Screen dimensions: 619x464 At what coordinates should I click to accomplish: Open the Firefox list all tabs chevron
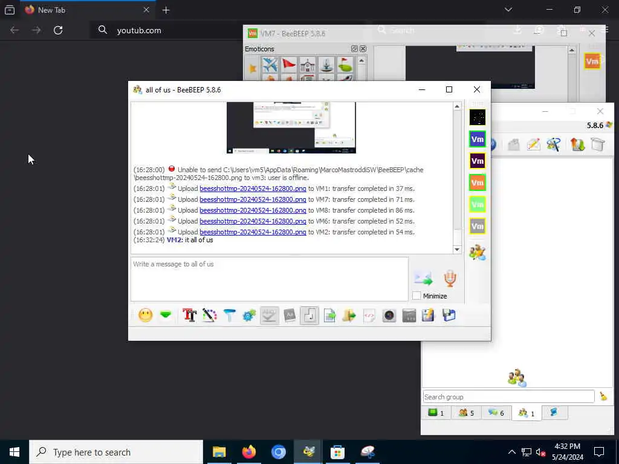(508, 10)
